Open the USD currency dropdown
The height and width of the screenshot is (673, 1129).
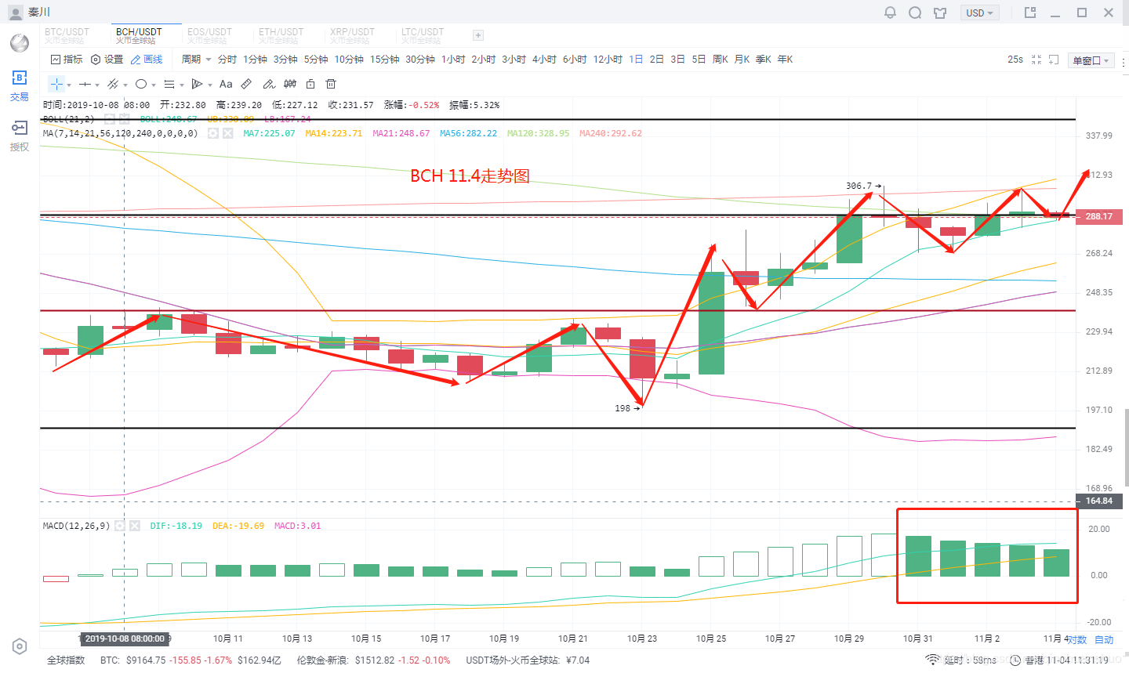(x=980, y=13)
